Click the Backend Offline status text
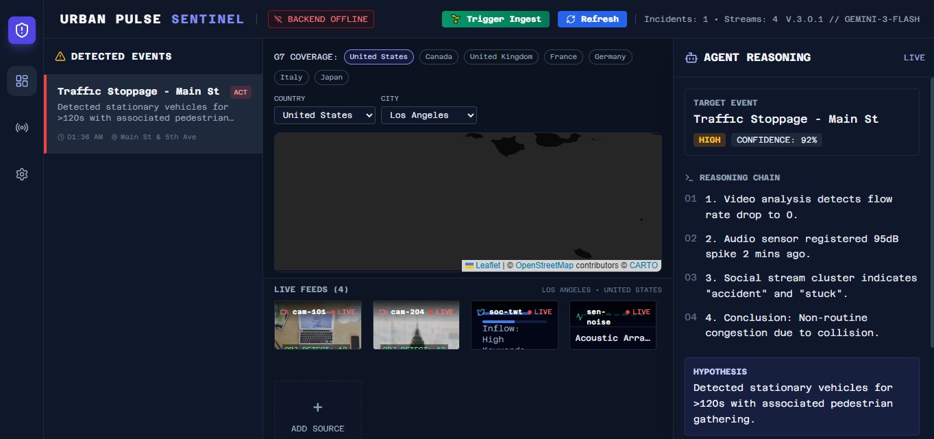The image size is (934, 439). (328, 19)
